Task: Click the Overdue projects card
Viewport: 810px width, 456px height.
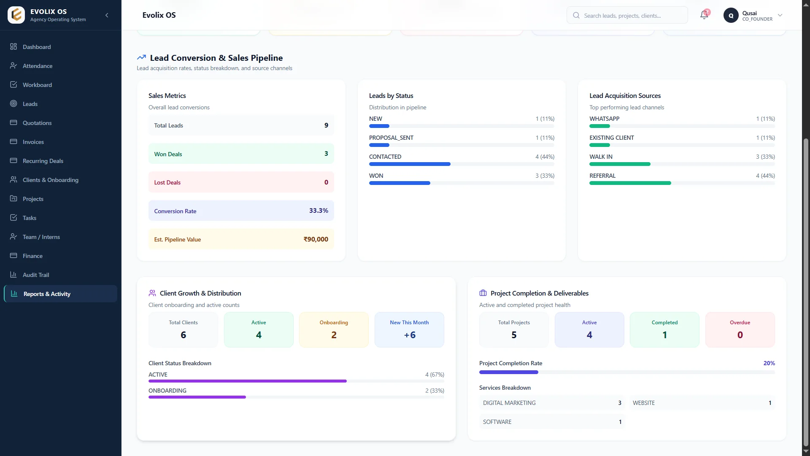Action: (740, 330)
